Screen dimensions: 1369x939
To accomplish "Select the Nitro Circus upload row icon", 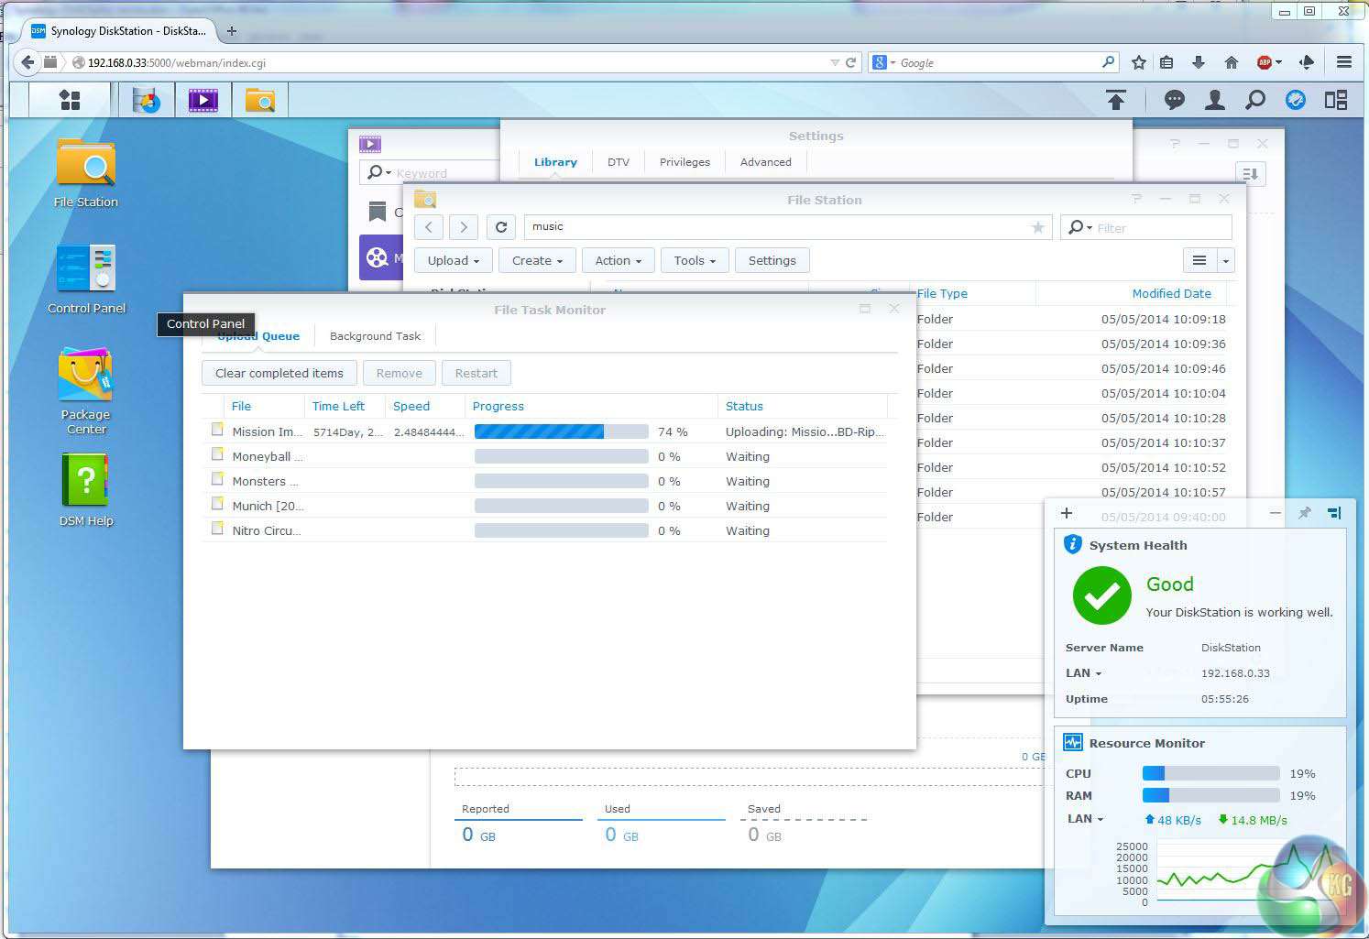I will click(217, 529).
